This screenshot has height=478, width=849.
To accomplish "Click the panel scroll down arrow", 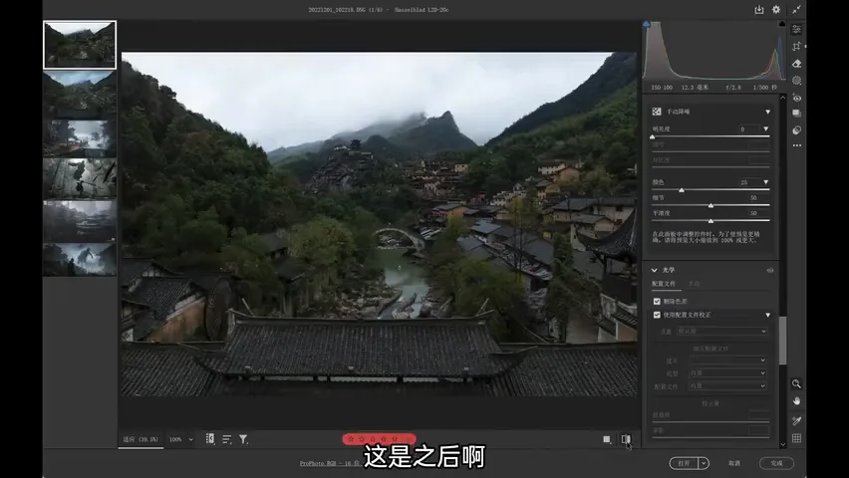I will tap(782, 444).
